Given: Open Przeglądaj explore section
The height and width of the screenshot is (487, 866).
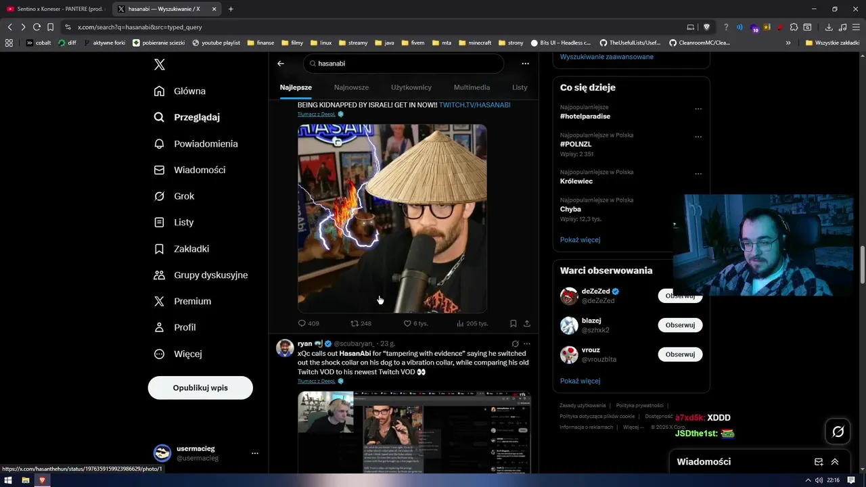Looking at the screenshot, I should click(x=187, y=117).
